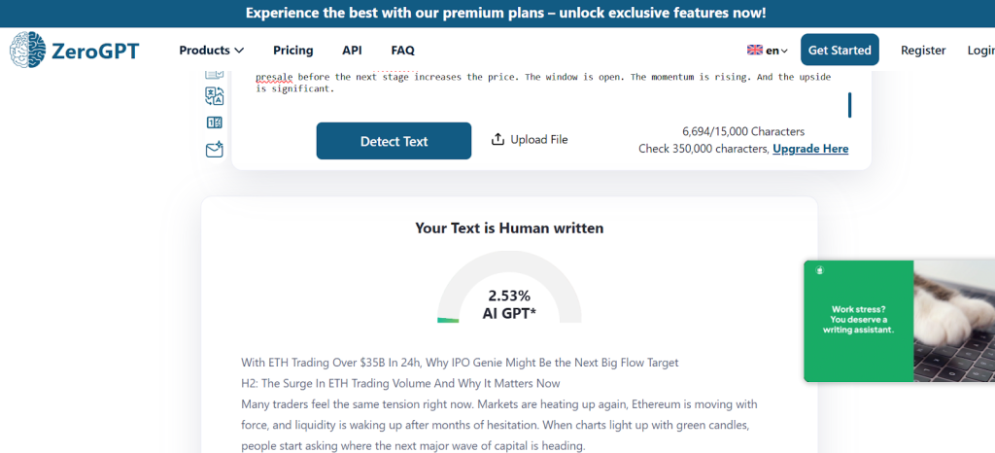Click the Get Started button

coord(840,51)
